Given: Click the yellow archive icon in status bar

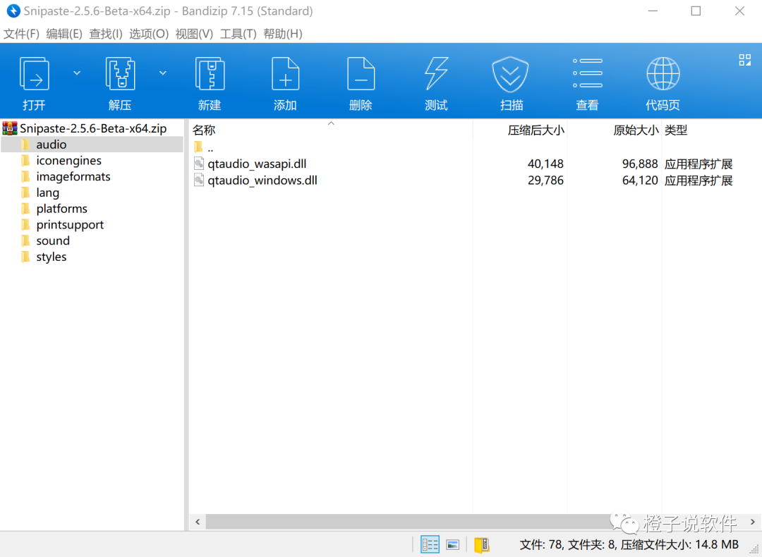Looking at the screenshot, I should coord(482,545).
